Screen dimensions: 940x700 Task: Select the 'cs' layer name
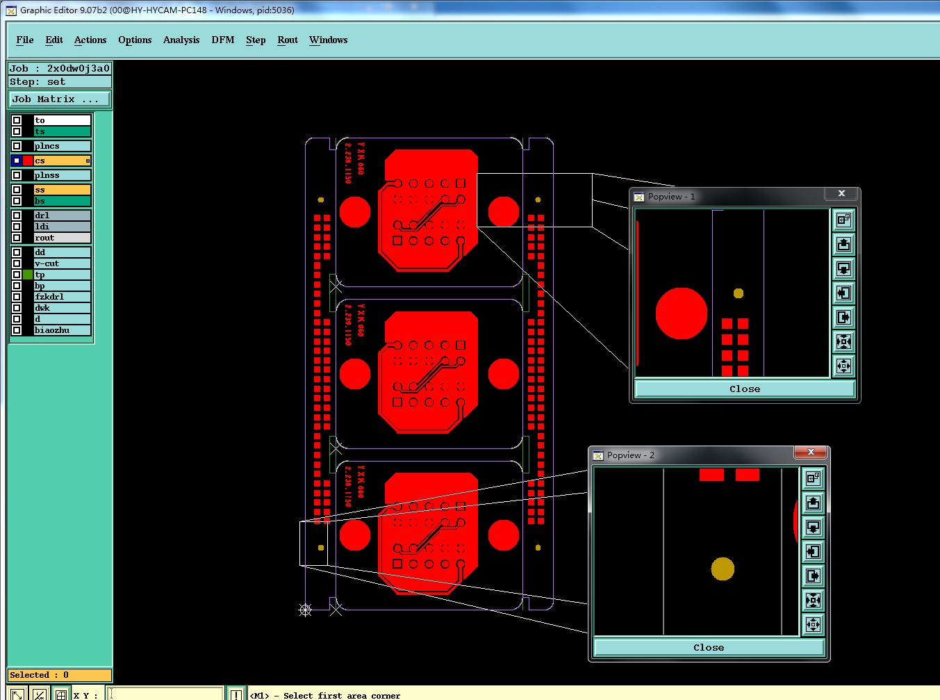point(62,161)
